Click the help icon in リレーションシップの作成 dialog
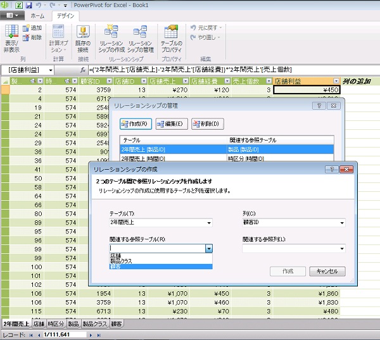 [331, 170]
